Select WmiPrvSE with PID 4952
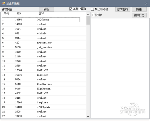Screen dimensions: 150x121 (x=41, y=93)
